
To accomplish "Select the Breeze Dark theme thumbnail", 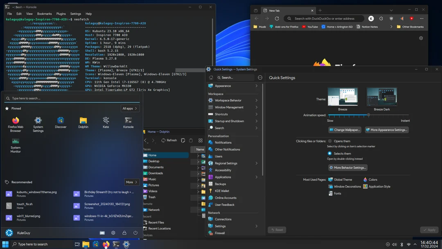I will click(381, 96).
